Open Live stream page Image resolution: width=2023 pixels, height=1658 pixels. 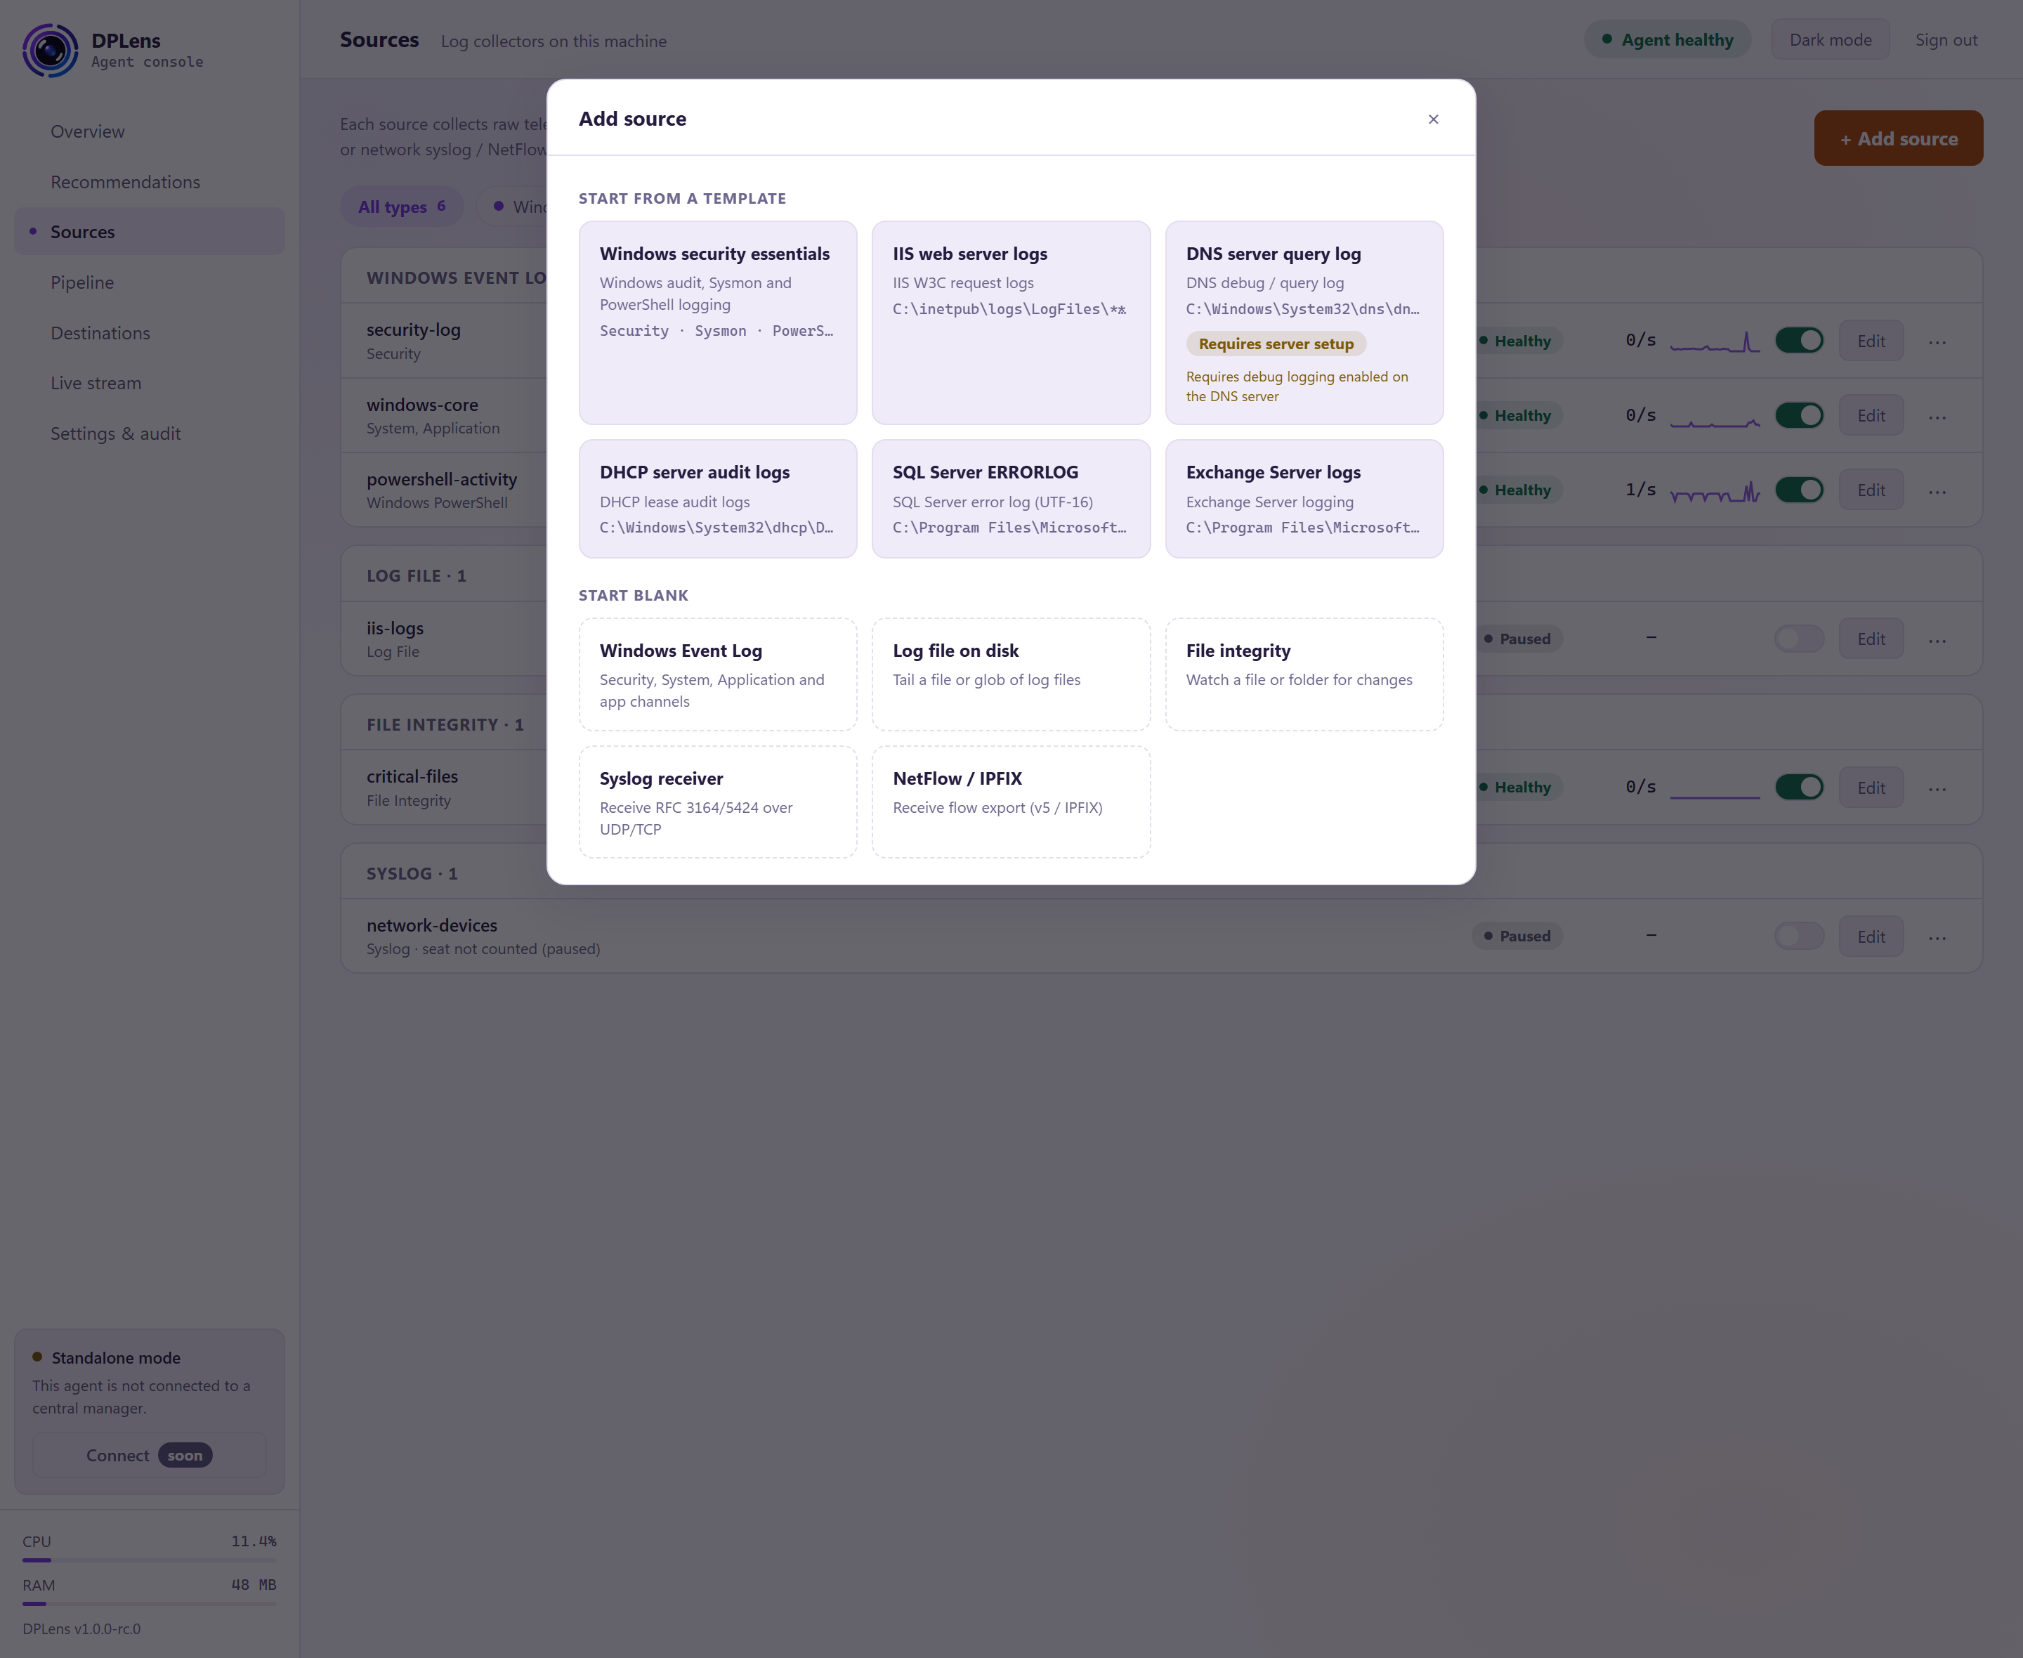coord(149,383)
